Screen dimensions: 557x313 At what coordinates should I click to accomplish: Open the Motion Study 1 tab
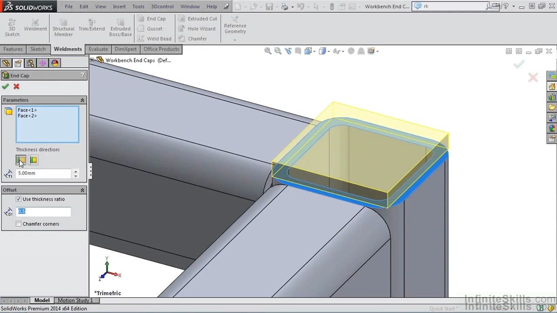point(75,300)
